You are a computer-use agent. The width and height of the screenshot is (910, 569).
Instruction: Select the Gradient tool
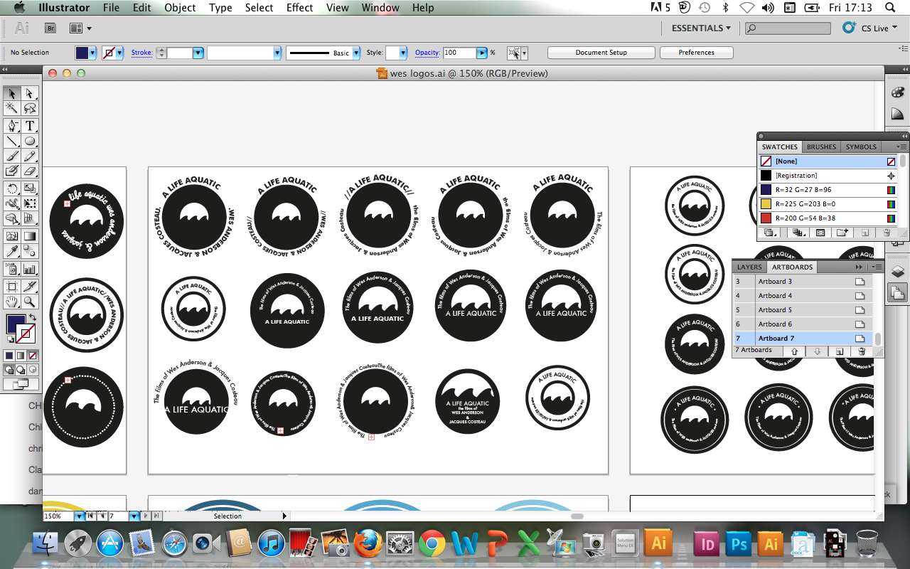click(x=30, y=236)
